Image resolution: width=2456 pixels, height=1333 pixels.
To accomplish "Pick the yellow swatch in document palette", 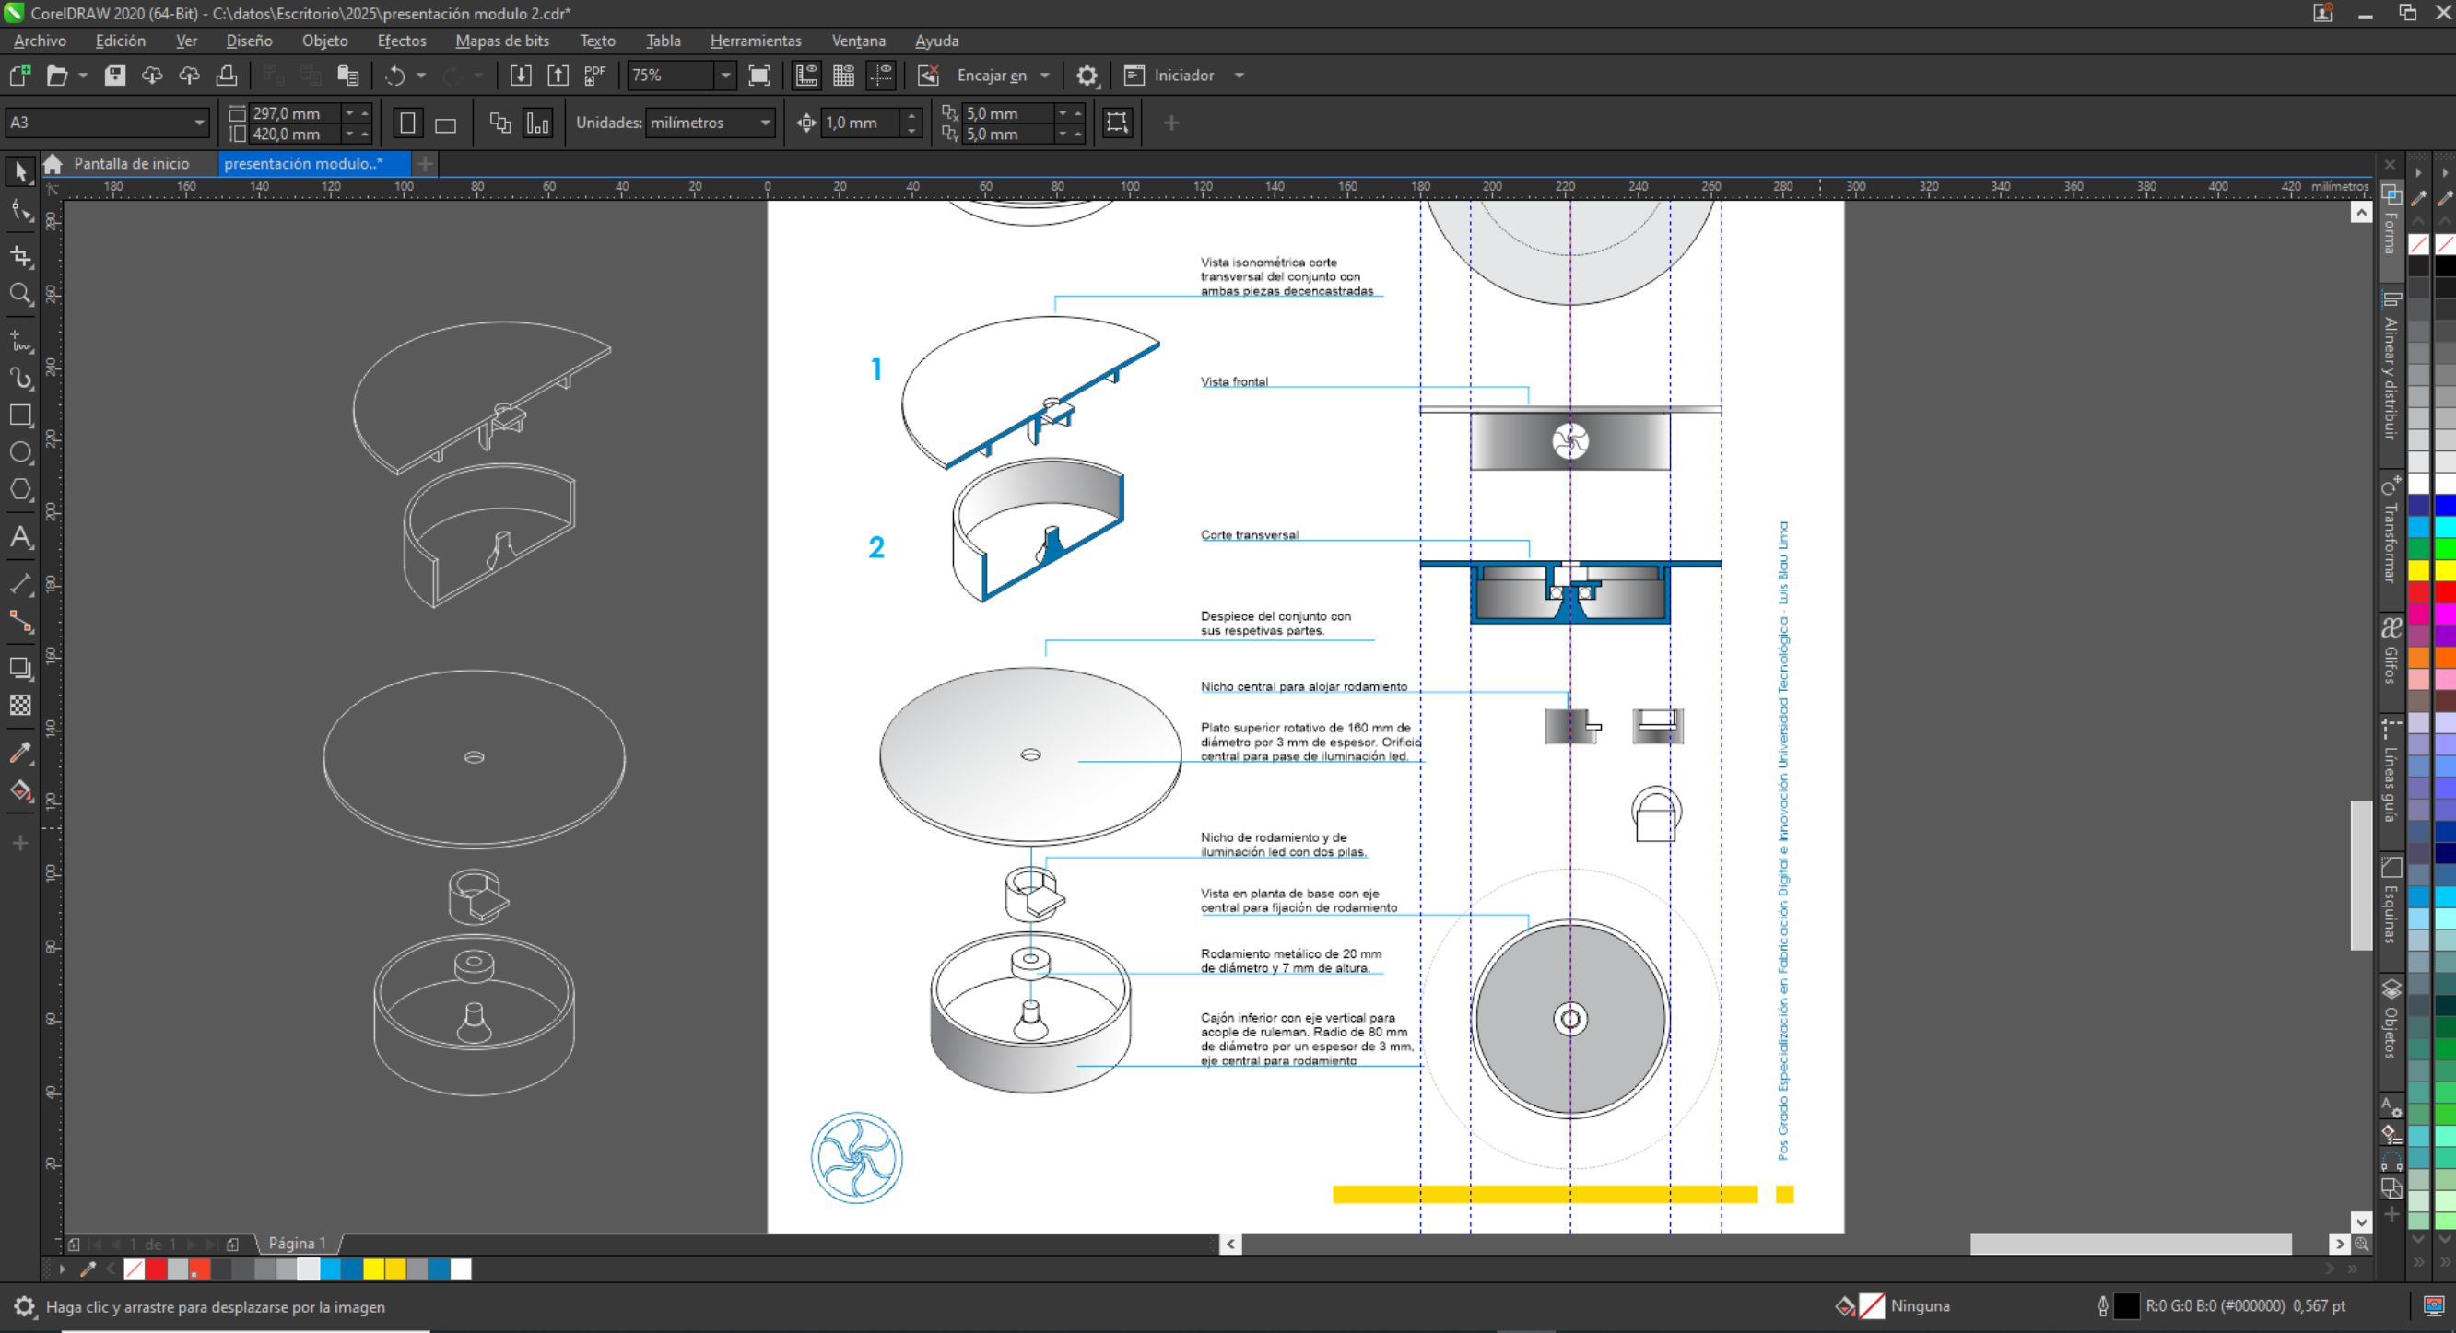I will tap(373, 1269).
